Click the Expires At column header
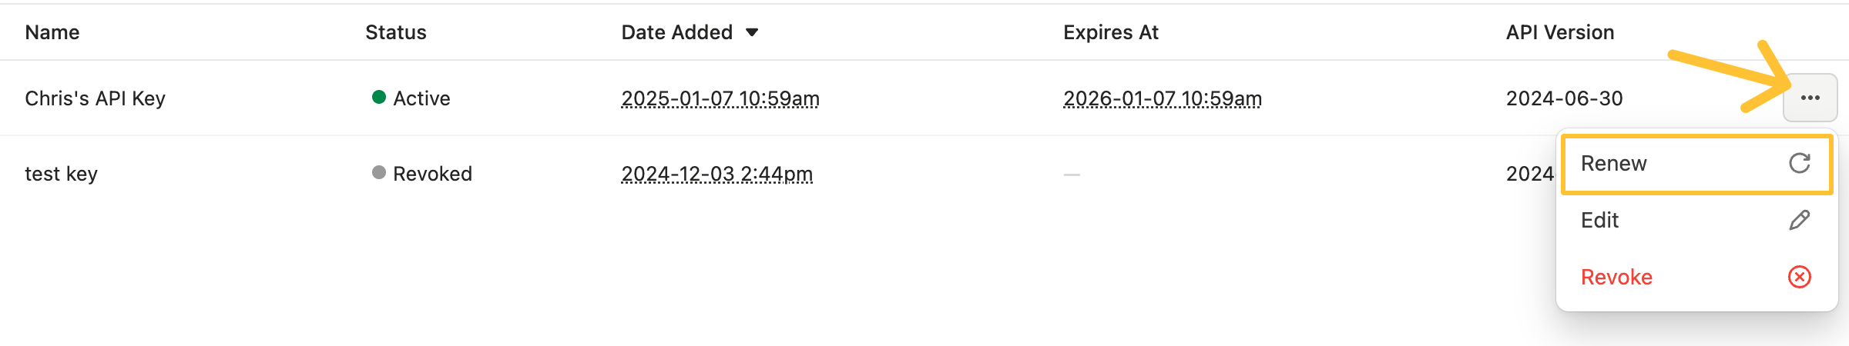 (x=1110, y=32)
